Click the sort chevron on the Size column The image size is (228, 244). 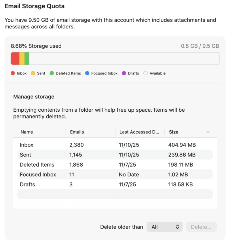208,132
